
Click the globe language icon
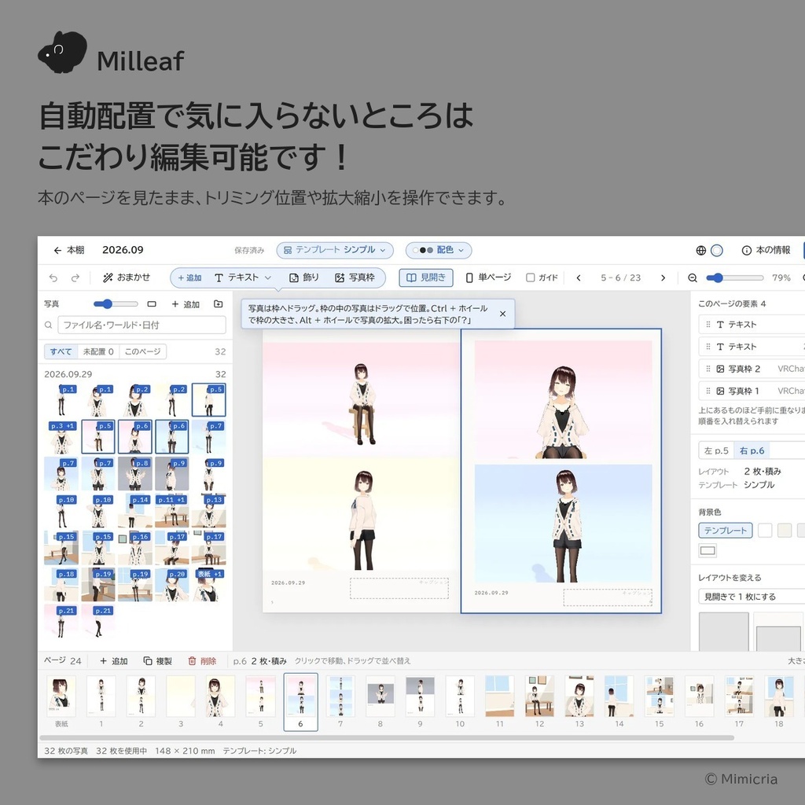click(700, 250)
